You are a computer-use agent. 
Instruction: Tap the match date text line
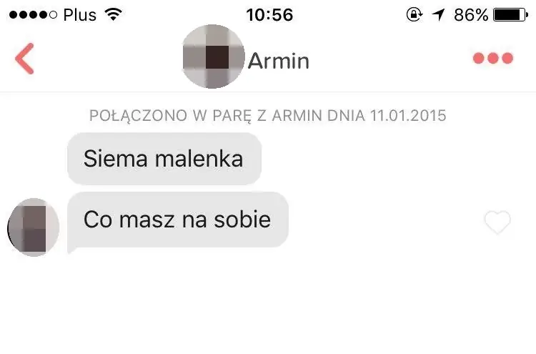point(268,116)
